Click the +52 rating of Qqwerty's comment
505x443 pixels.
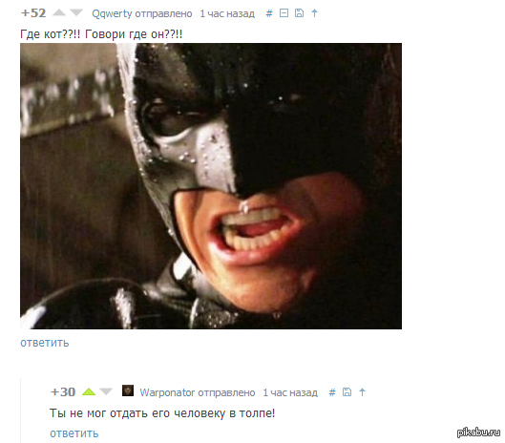(x=33, y=12)
